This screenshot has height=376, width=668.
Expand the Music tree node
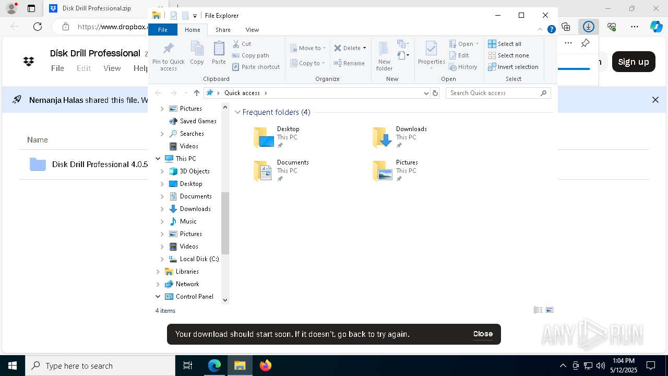(162, 221)
